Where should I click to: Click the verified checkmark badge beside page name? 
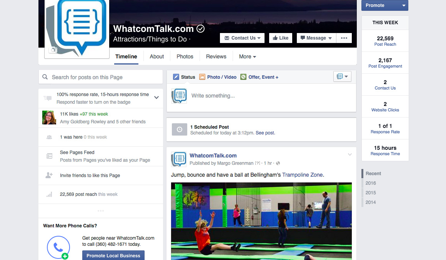201,29
